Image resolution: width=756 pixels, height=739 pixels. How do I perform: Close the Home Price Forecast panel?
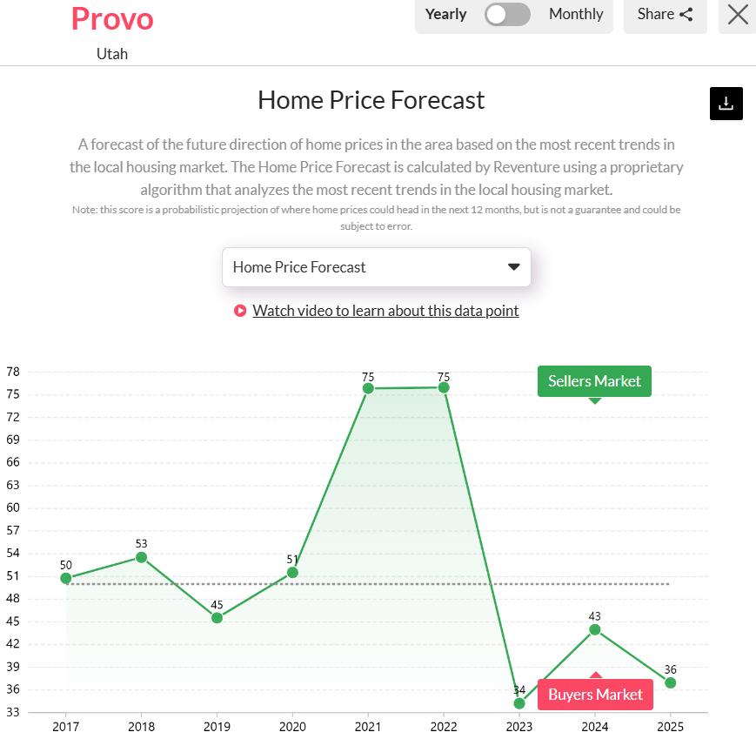coord(739,15)
